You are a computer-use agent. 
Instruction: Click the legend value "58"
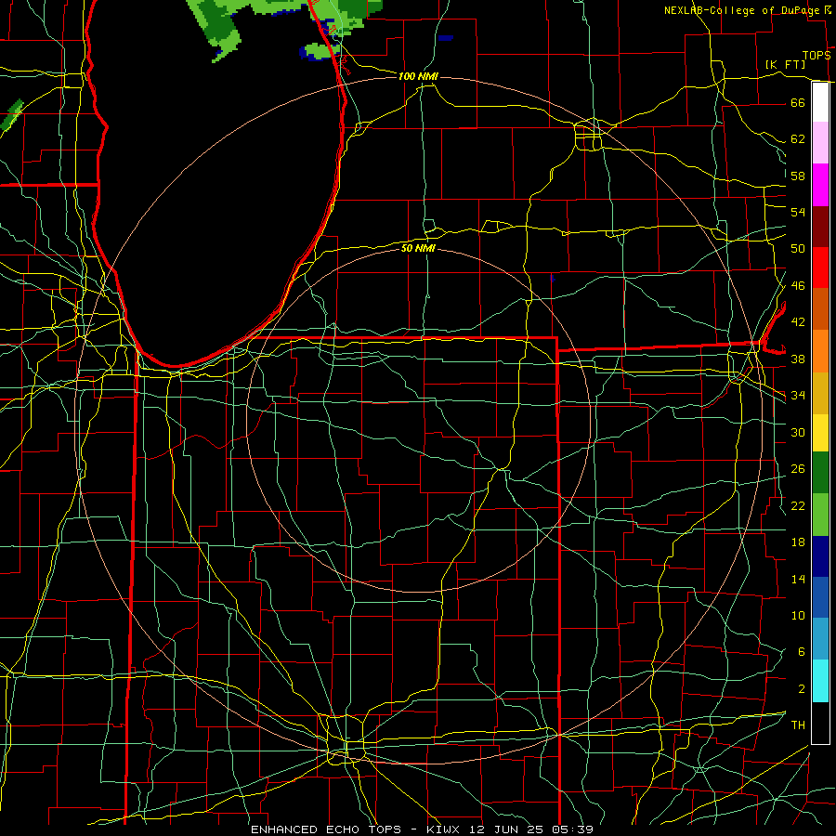pos(798,176)
